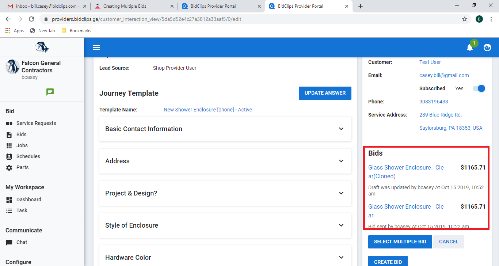Open Glass Shower Enclosure - Clear(Cloned) bid
Viewport: 499px width, 266px height.
[406, 172]
